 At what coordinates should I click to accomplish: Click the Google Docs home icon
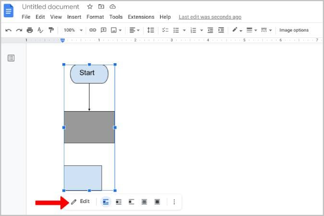(x=9, y=11)
